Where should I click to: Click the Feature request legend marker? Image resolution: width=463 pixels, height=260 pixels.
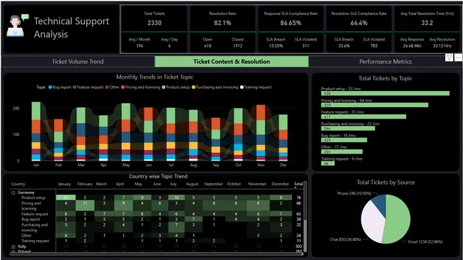(74, 87)
